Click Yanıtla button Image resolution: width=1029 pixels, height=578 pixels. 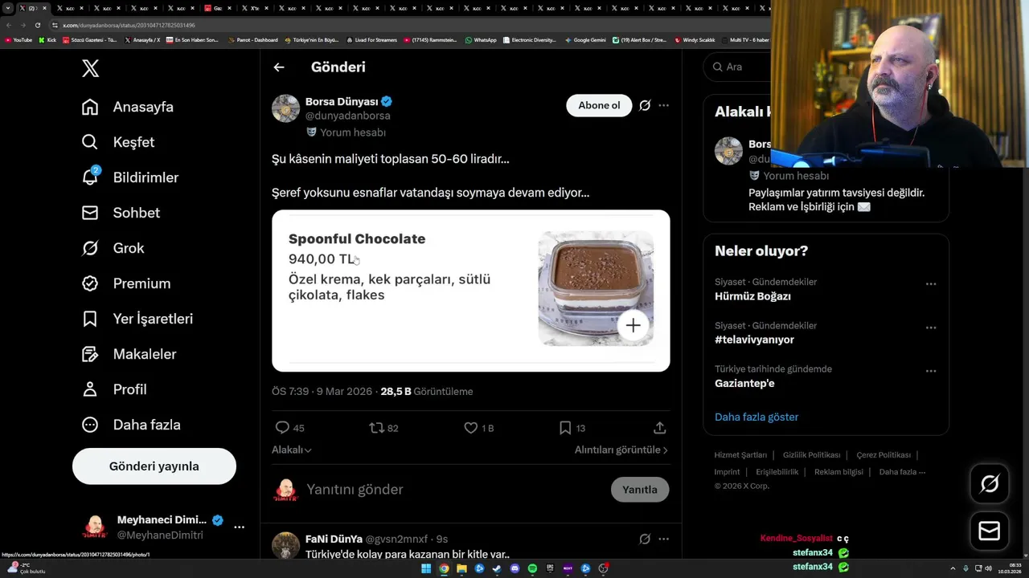640,490
